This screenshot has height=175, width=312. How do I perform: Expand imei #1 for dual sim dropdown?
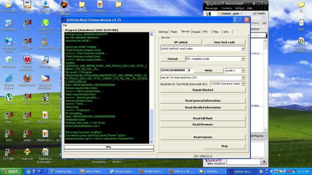click(243, 77)
